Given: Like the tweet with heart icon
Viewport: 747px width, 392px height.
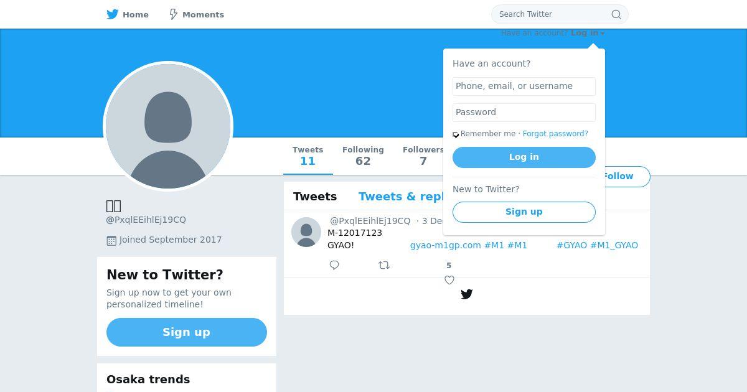Looking at the screenshot, I should point(449,280).
